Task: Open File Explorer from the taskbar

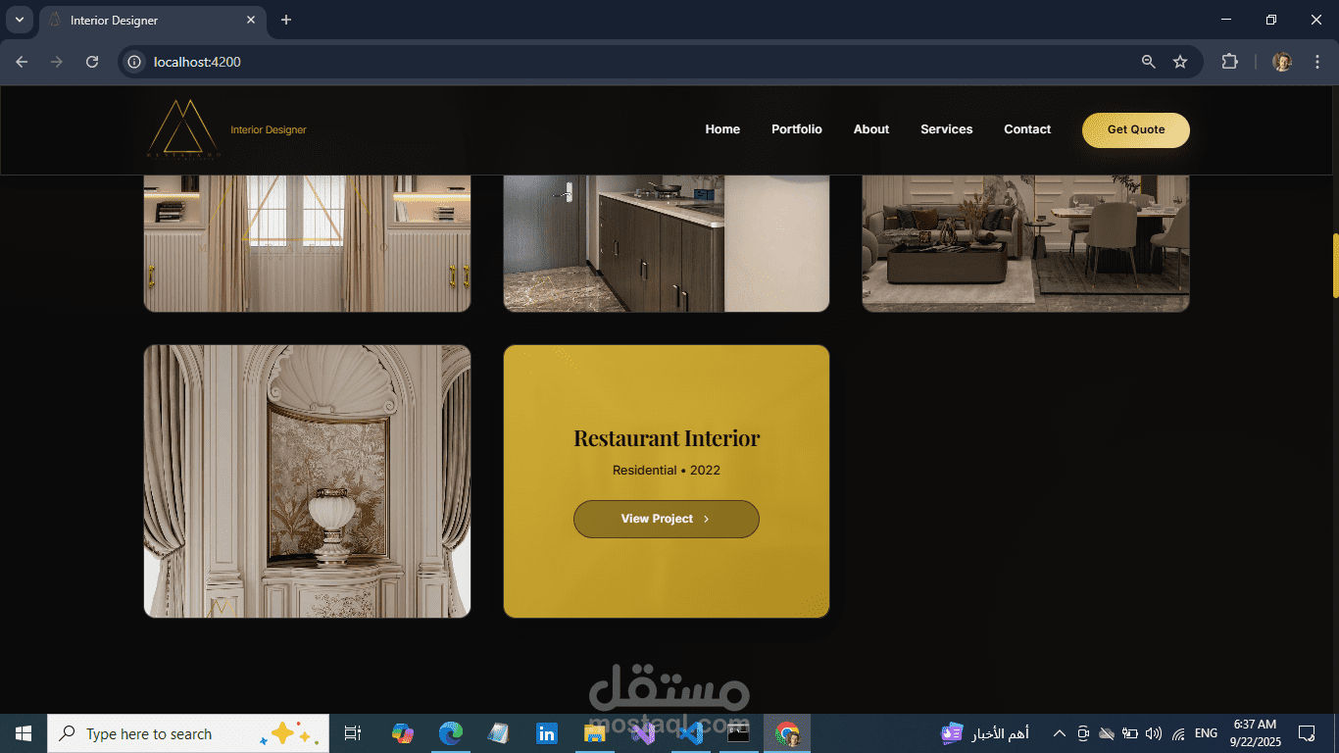Action: pyautogui.click(x=594, y=733)
